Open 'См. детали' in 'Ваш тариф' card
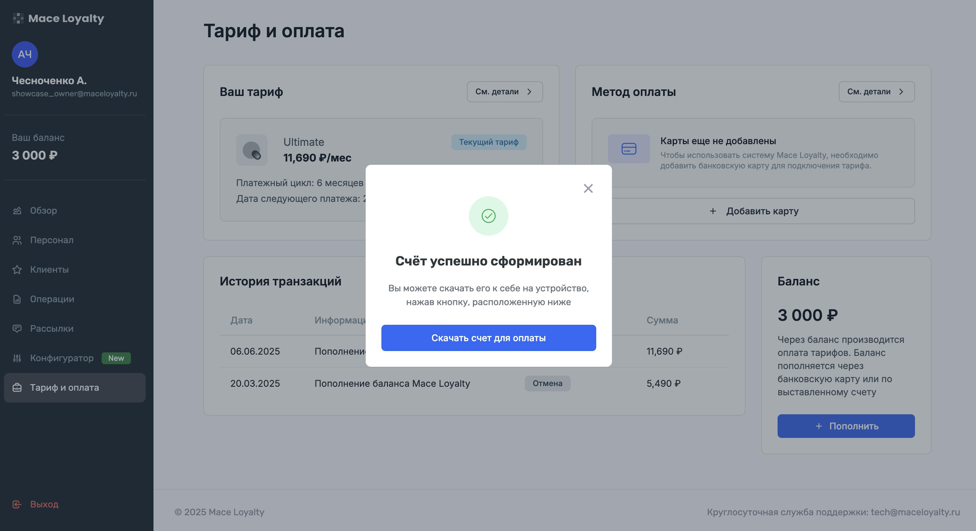This screenshot has height=531, width=976. click(x=505, y=92)
